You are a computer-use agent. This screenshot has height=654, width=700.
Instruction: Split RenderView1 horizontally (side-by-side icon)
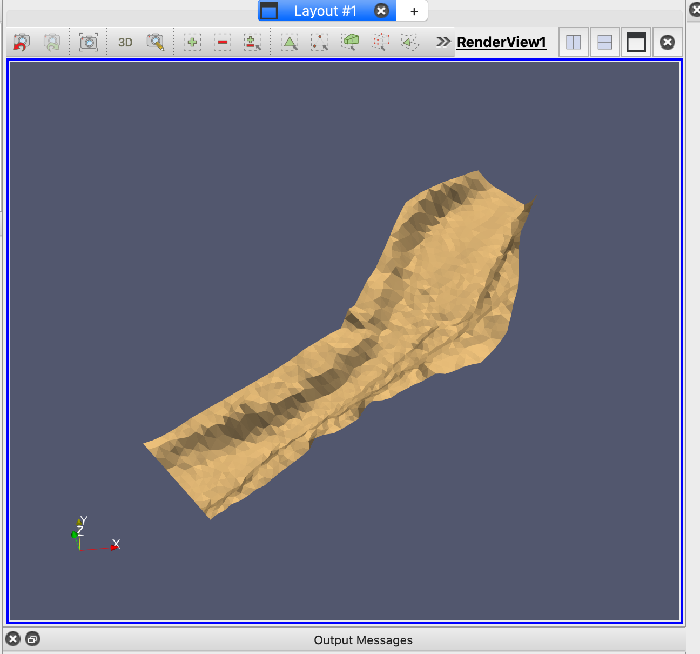573,42
